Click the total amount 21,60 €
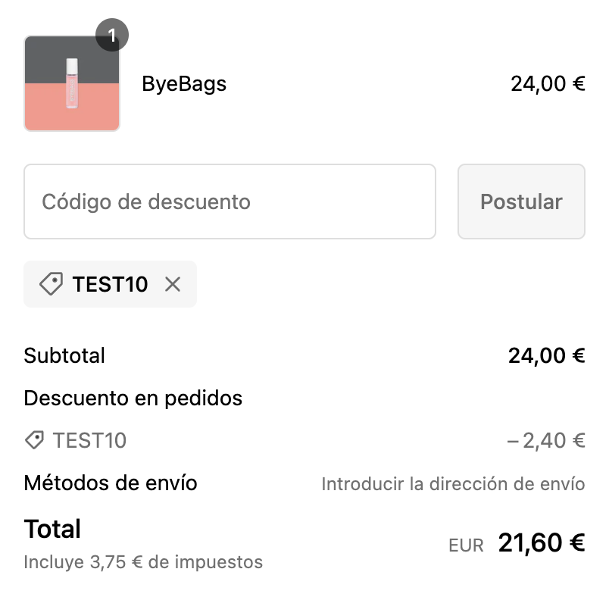This screenshot has height=597, width=609. (542, 542)
